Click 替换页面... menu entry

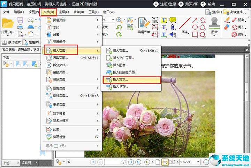pos(72,72)
